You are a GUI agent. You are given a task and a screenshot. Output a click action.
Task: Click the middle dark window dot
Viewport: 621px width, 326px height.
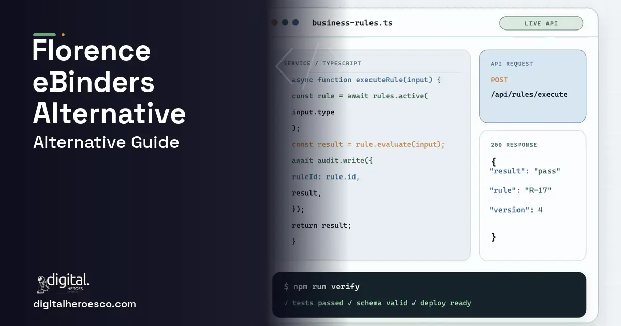pyautogui.click(x=285, y=23)
